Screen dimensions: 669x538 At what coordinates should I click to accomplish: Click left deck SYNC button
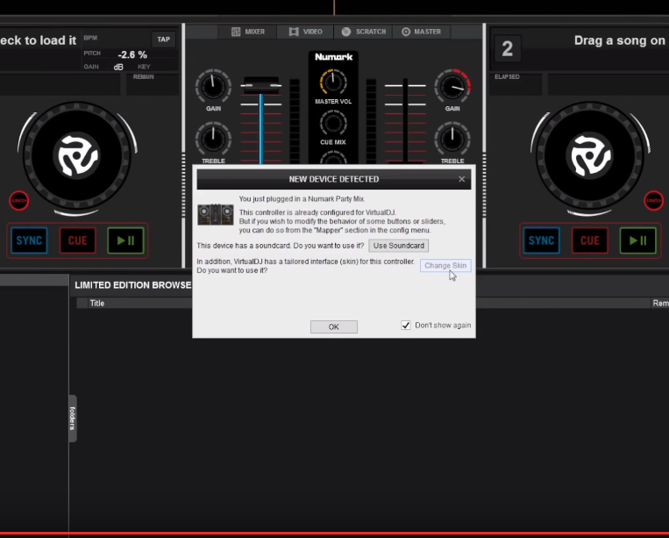pos(29,240)
